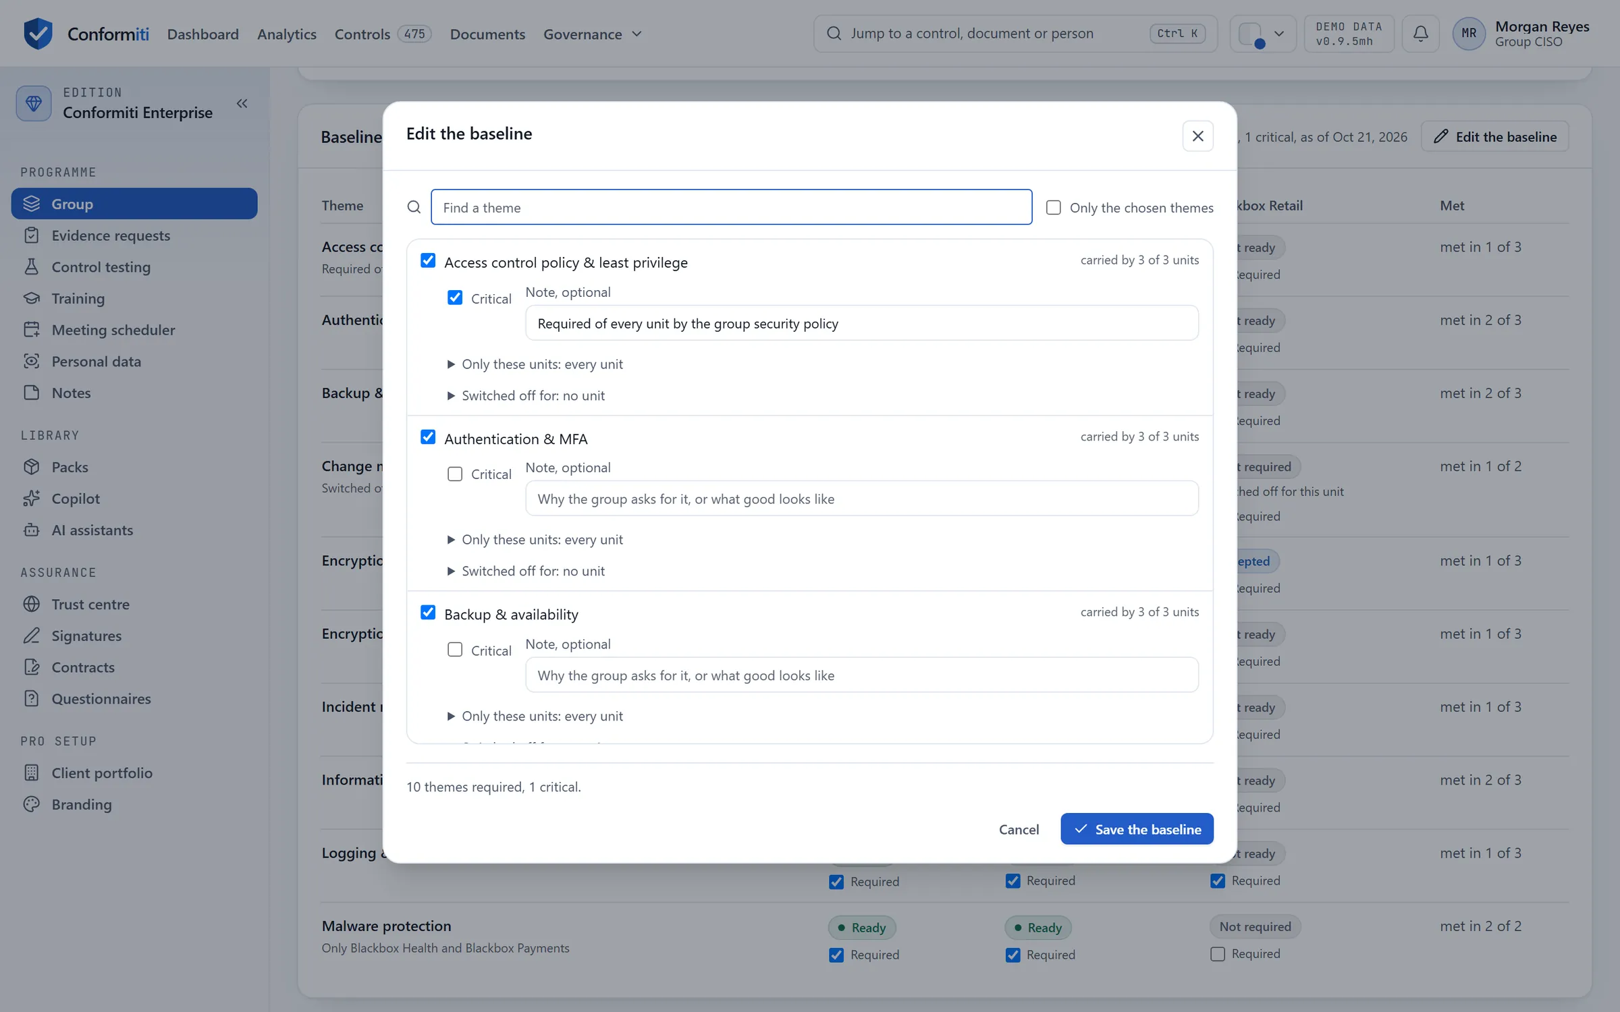Click the Copilot sparkle icon
The height and width of the screenshot is (1012, 1620).
tap(32, 499)
